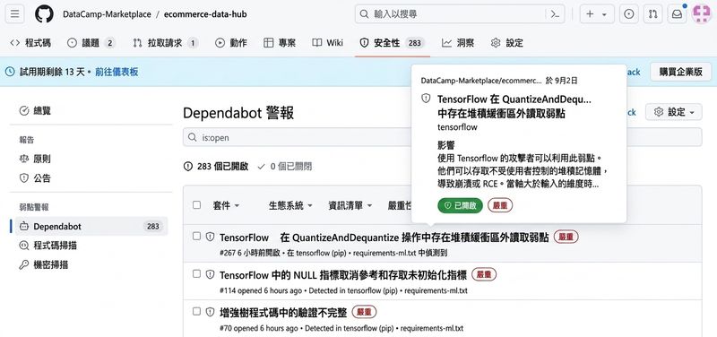The width and height of the screenshot is (717, 337).
Task: Click 嚴重 label on 增強樹程式碼 alert
Action: click(364, 312)
